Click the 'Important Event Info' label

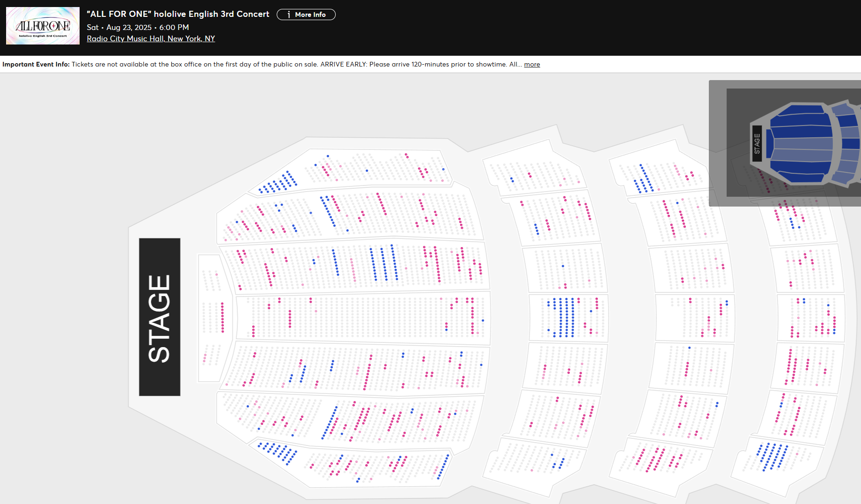(x=36, y=65)
